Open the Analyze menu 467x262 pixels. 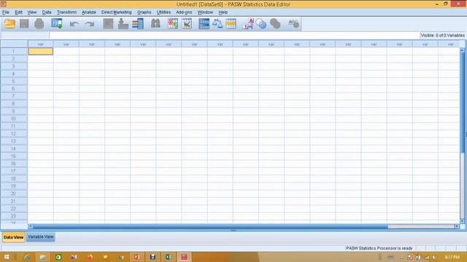(x=89, y=12)
